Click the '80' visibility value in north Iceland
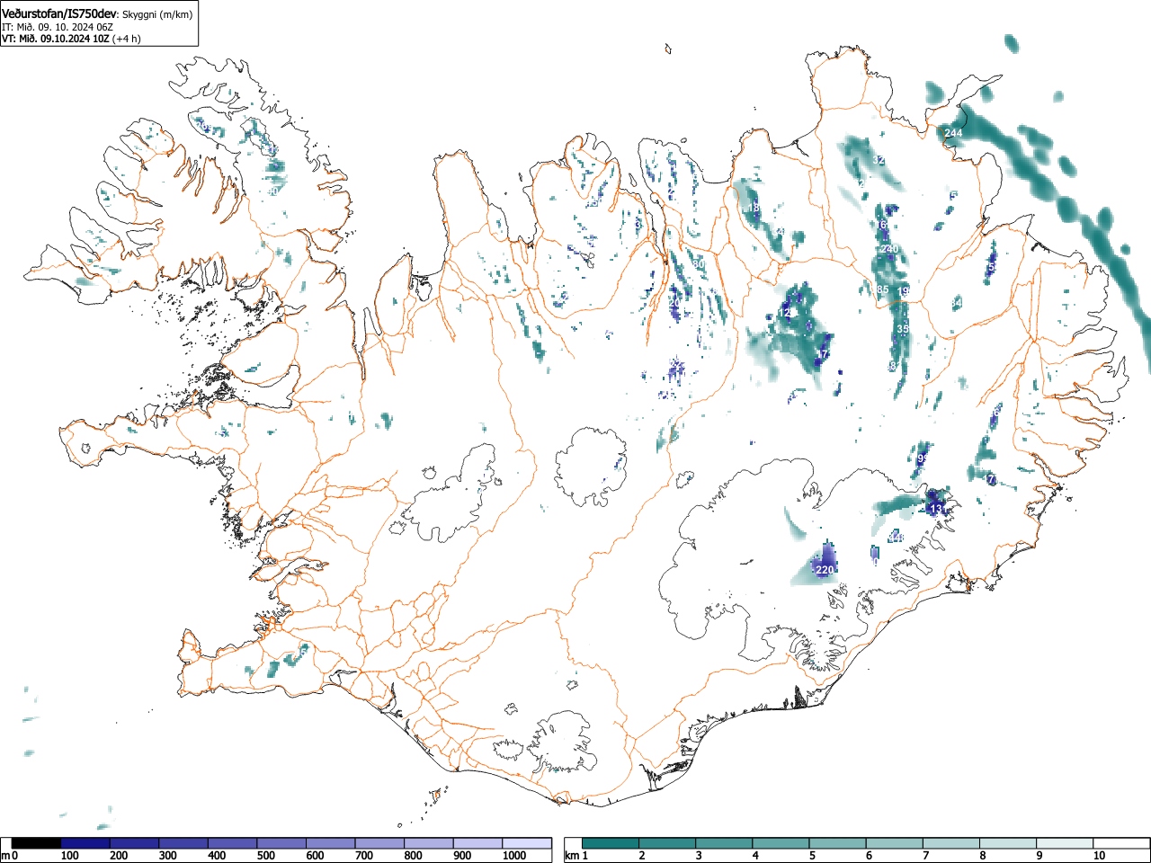The height and width of the screenshot is (863, 1151). [x=699, y=264]
